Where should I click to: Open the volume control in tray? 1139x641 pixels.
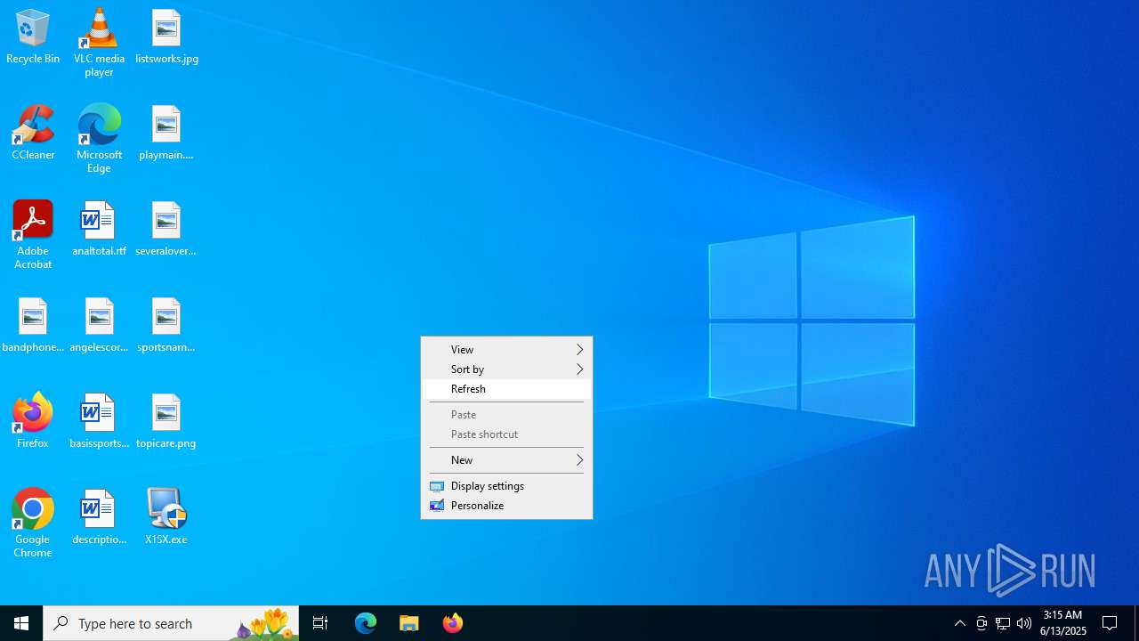pos(1024,623)
